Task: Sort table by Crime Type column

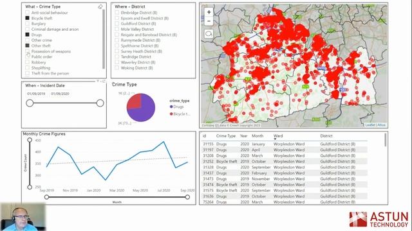Action: (x=226, y=136)
